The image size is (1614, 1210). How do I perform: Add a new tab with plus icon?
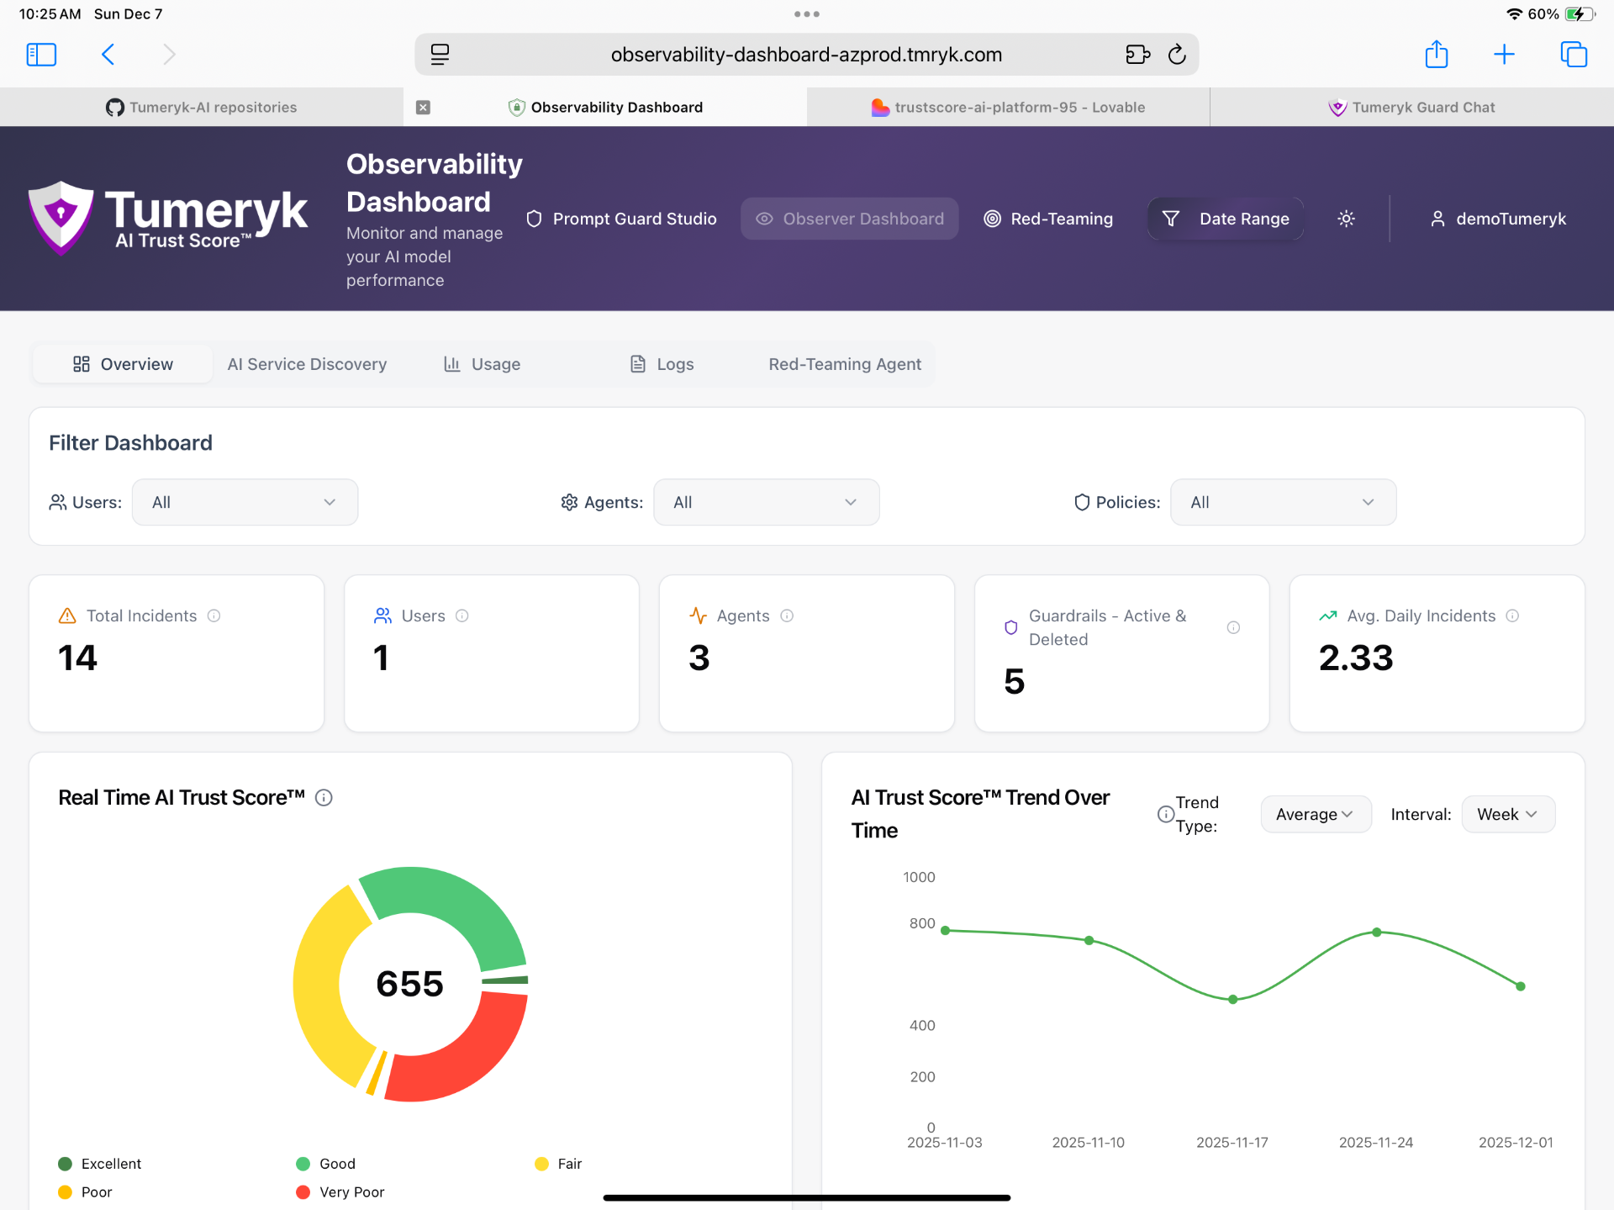point(1504,55)
